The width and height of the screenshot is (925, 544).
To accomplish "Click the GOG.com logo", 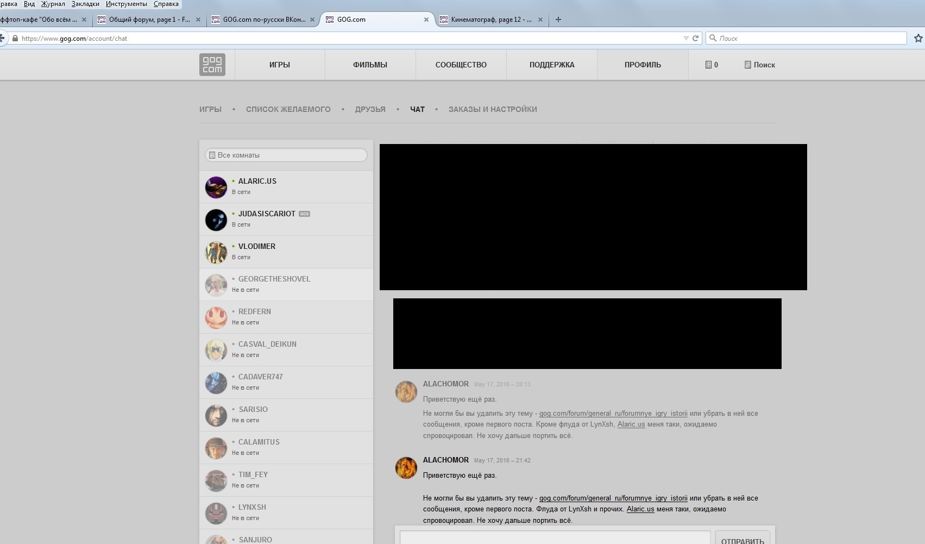I will (x=212, y=65).
